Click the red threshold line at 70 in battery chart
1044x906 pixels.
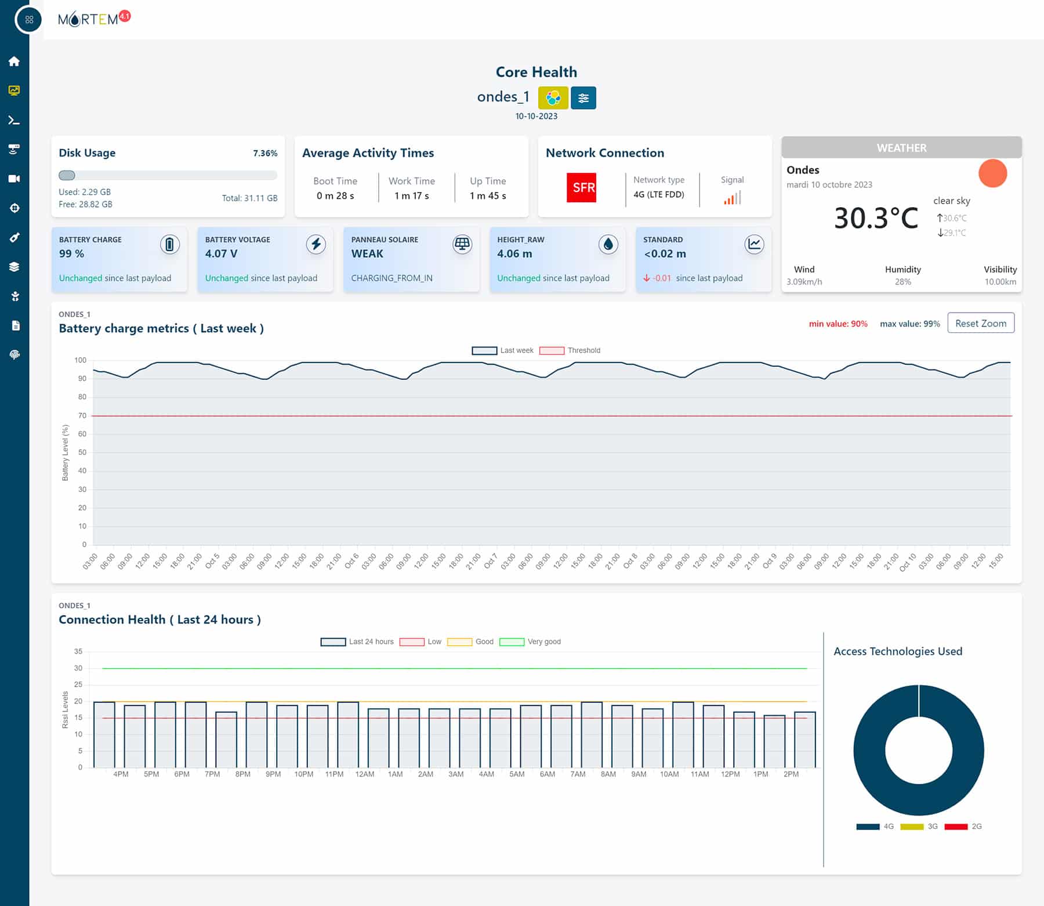[551, 416]
